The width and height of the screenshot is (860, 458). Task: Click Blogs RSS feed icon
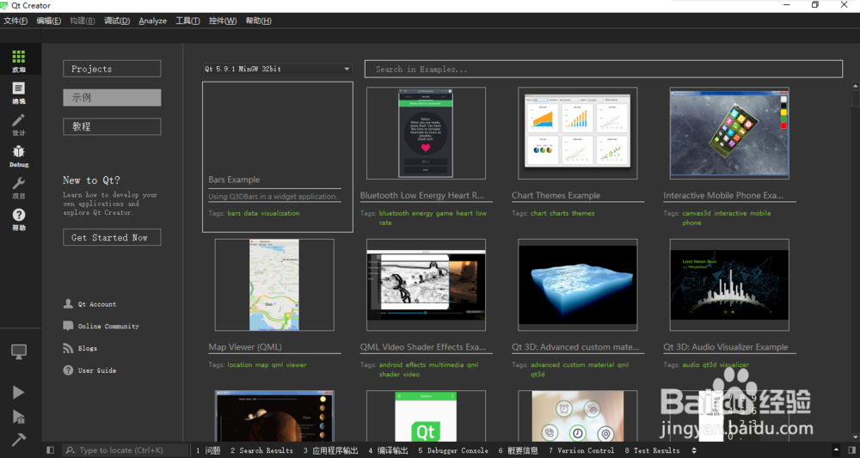(x=68, y=348)
